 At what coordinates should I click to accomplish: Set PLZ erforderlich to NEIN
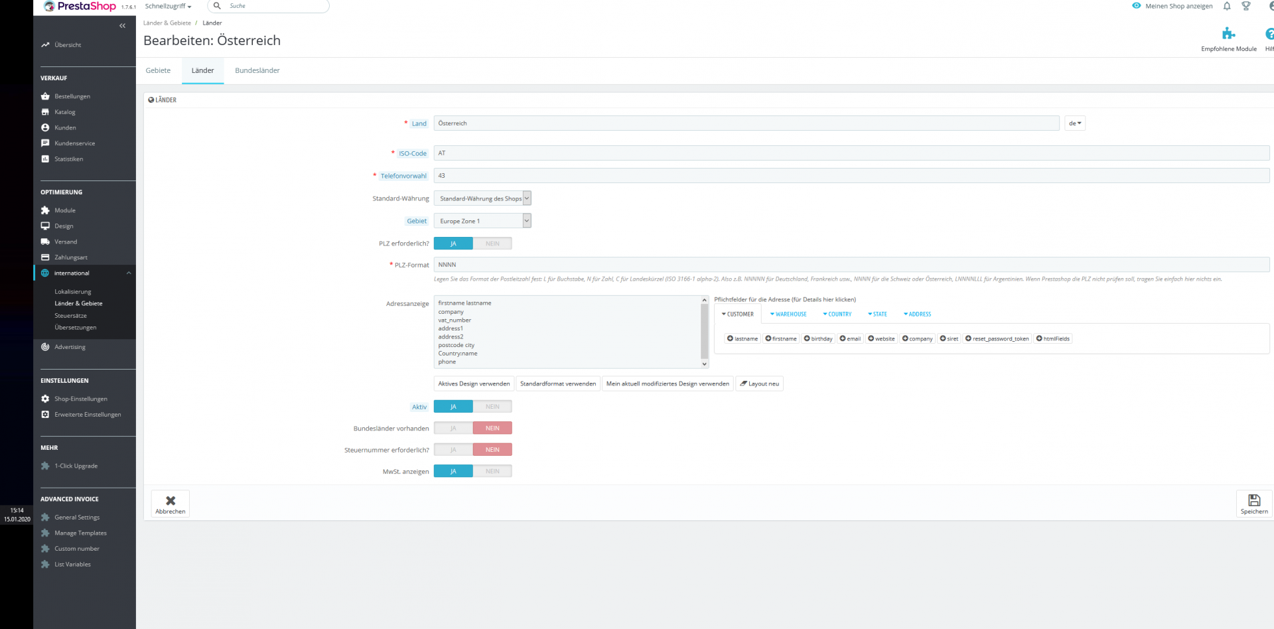coord(492,244)
